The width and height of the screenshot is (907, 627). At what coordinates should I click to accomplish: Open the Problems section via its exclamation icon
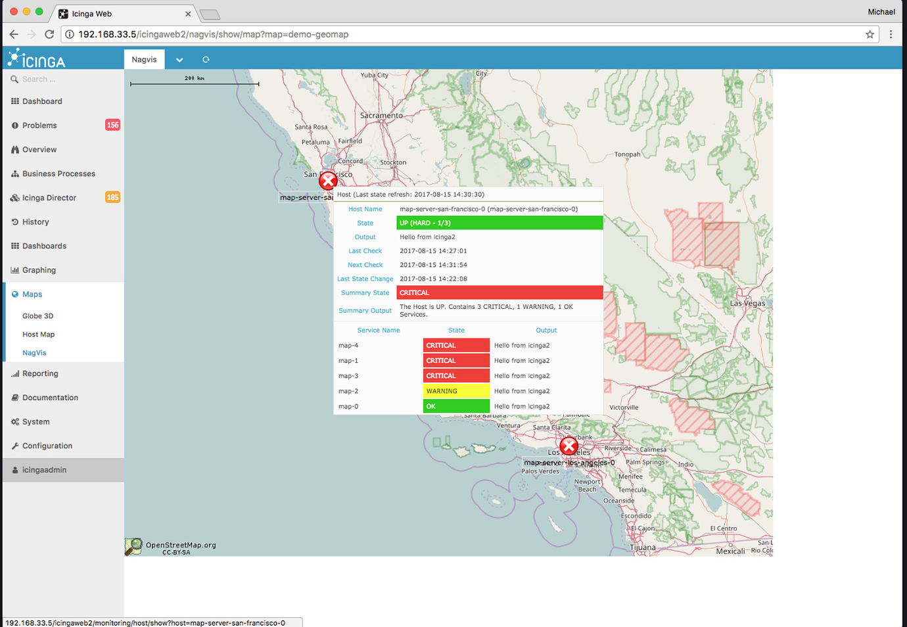14,125
